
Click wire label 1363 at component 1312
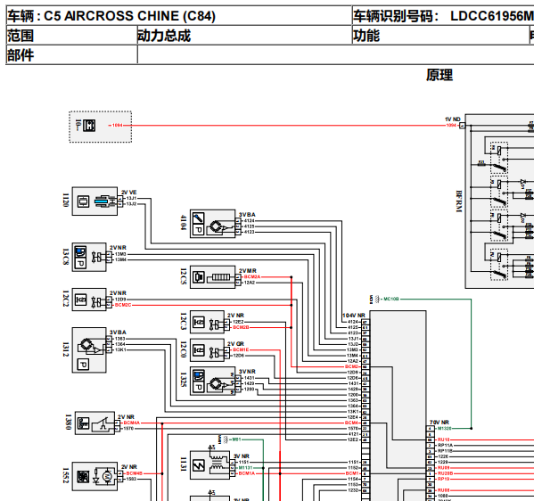point(120,339)
